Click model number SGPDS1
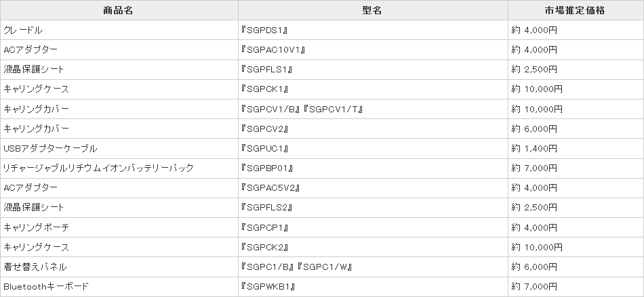This screenshot has width=644, height=297. [x=266, y=30]
